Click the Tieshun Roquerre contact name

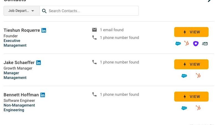22,30
